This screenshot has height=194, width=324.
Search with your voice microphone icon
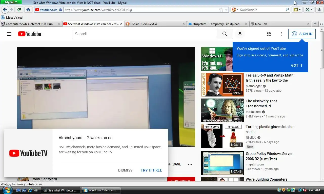click(240, 34)
